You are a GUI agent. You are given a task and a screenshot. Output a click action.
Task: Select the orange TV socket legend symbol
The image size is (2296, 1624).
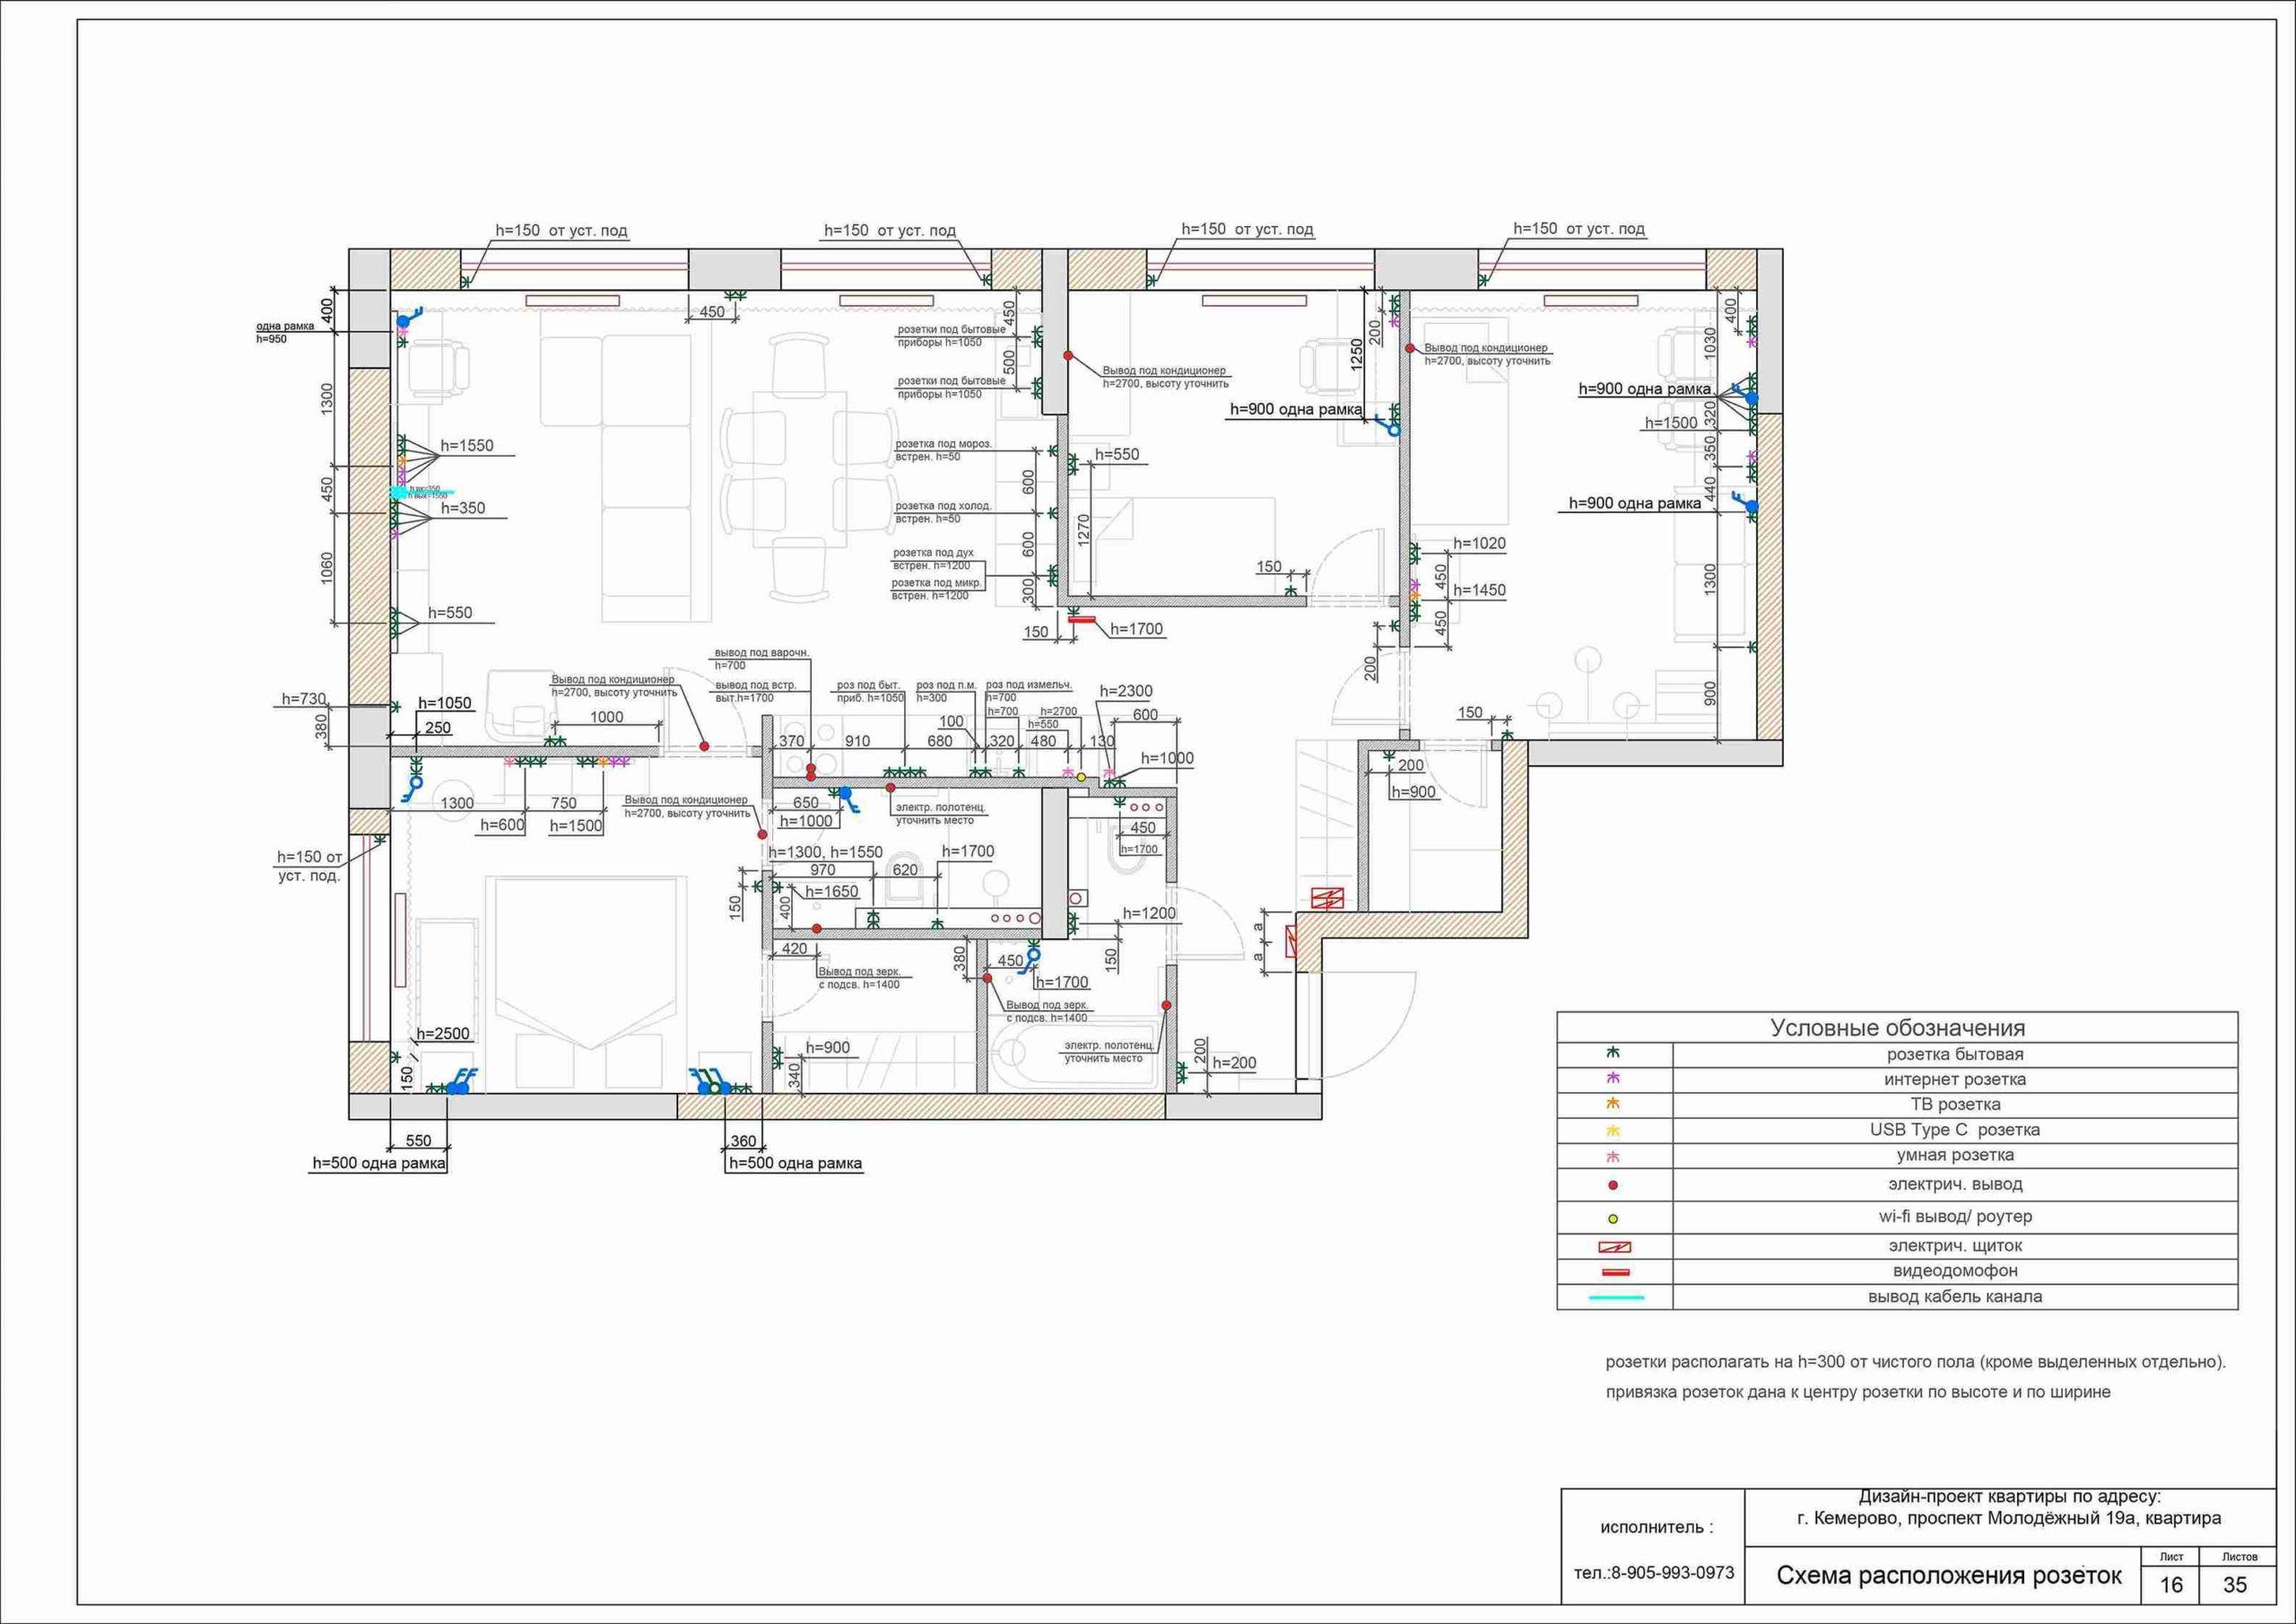point(1613,1104)
